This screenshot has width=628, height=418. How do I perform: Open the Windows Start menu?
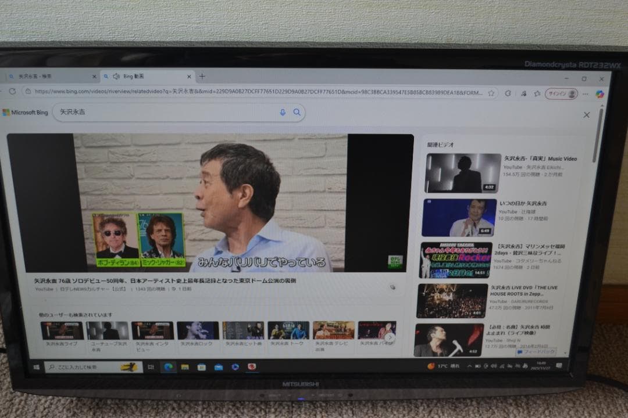coord(36,366)
